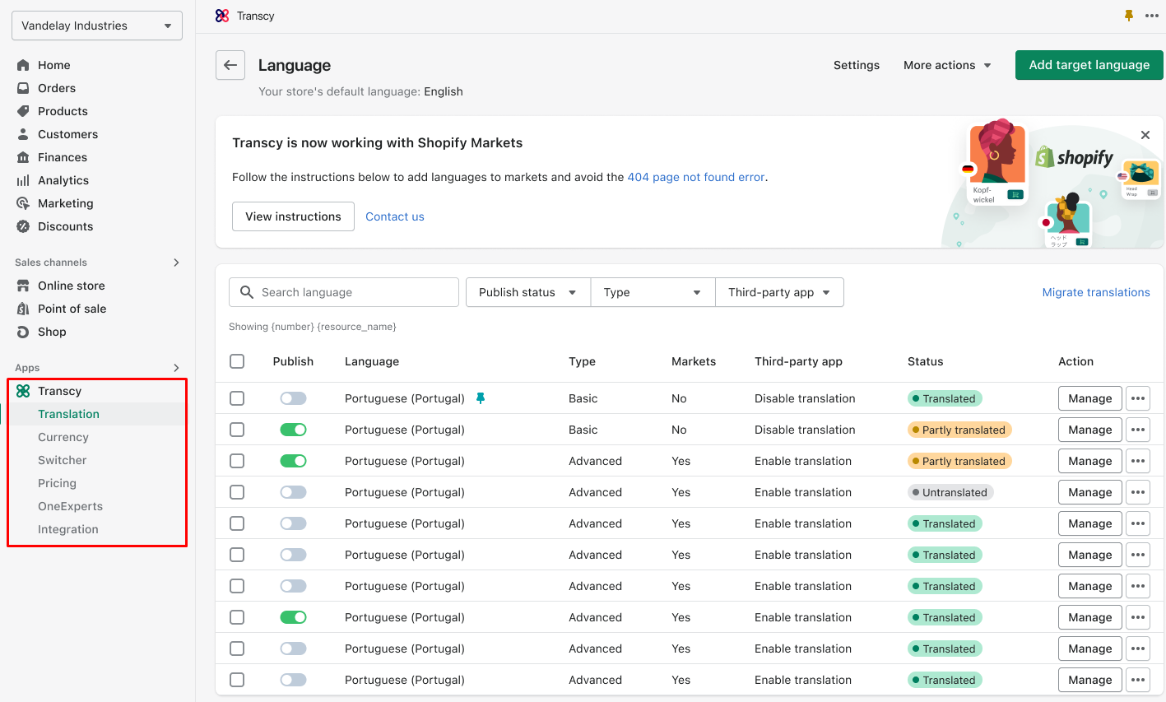Click the Untranslated status badge

coord(950,492)
